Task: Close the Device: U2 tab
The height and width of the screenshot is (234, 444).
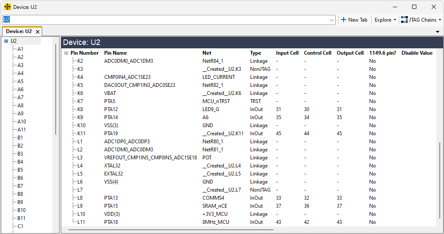Action: 37,32
